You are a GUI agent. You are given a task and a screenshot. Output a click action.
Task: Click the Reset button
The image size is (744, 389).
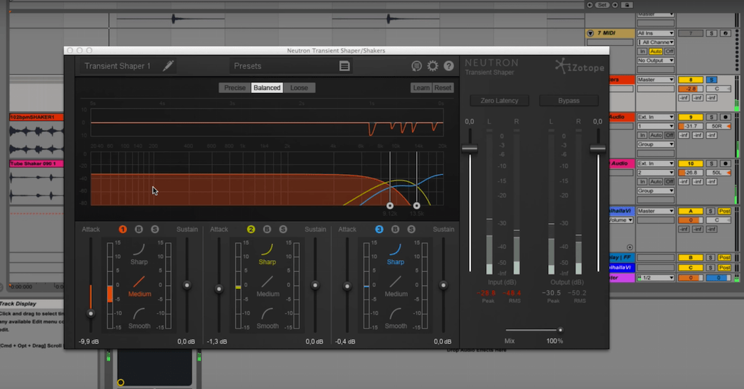pyautogui.click(x=443, y=87)
